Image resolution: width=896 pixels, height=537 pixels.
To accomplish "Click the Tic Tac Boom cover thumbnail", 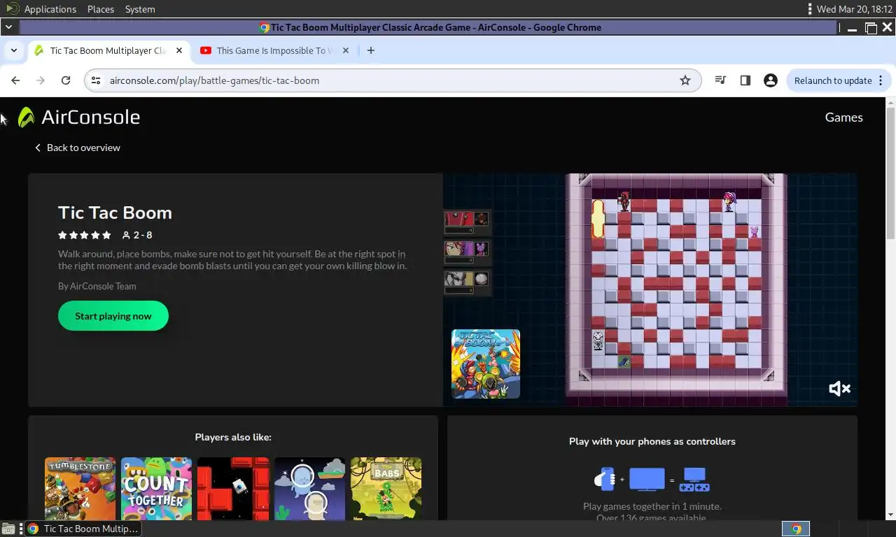I will pos(486,364).
